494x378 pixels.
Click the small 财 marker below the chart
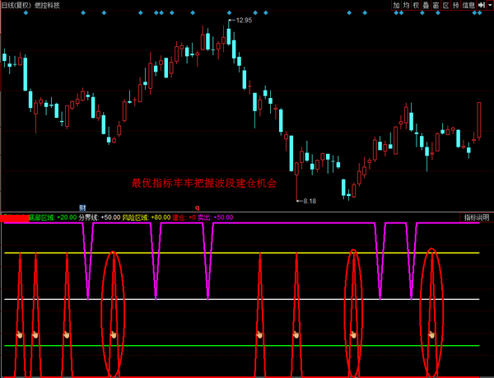pos(82,207)
